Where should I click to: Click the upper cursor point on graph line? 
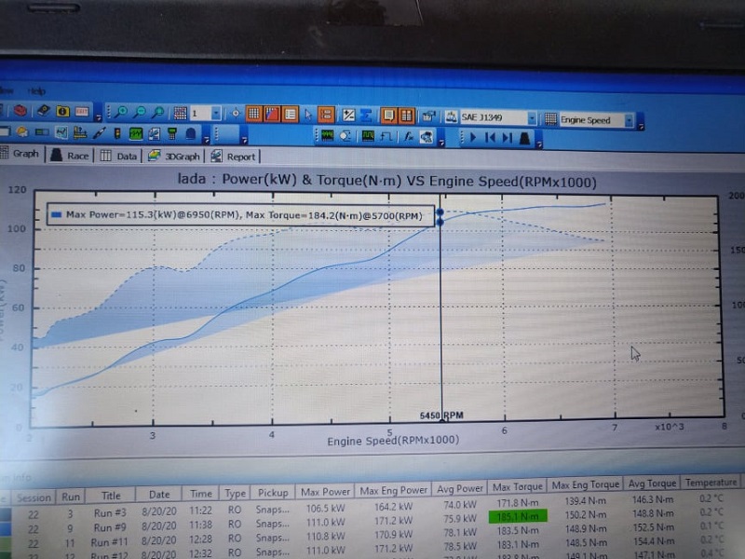(440, 212)
